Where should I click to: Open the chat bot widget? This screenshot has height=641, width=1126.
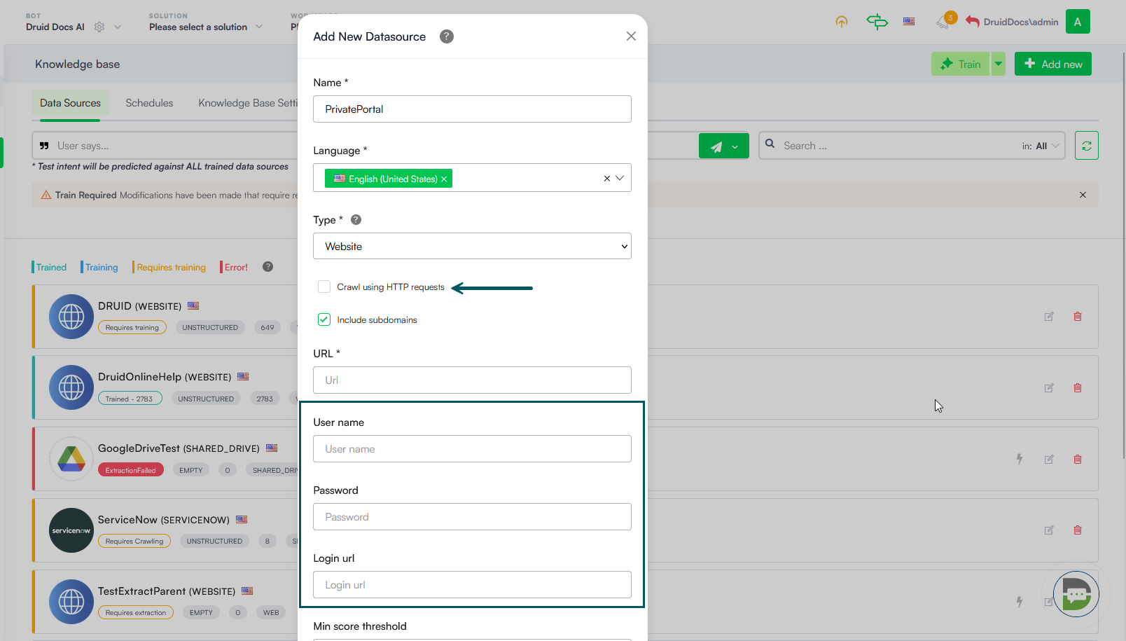pos(1076,595)
